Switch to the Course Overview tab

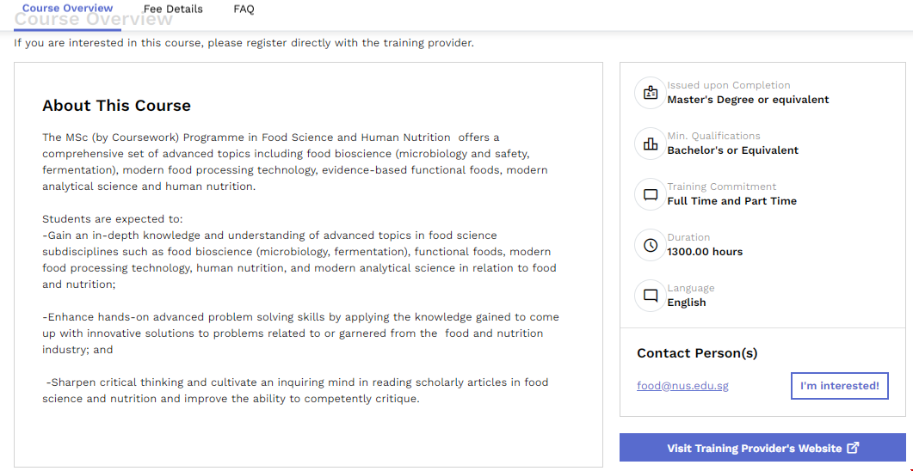click(67, 9)
